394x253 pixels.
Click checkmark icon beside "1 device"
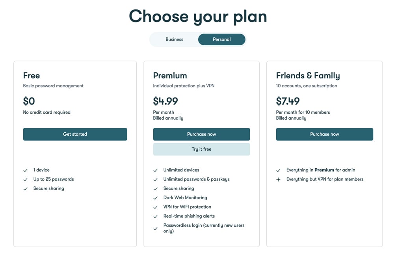click(25, 170)
